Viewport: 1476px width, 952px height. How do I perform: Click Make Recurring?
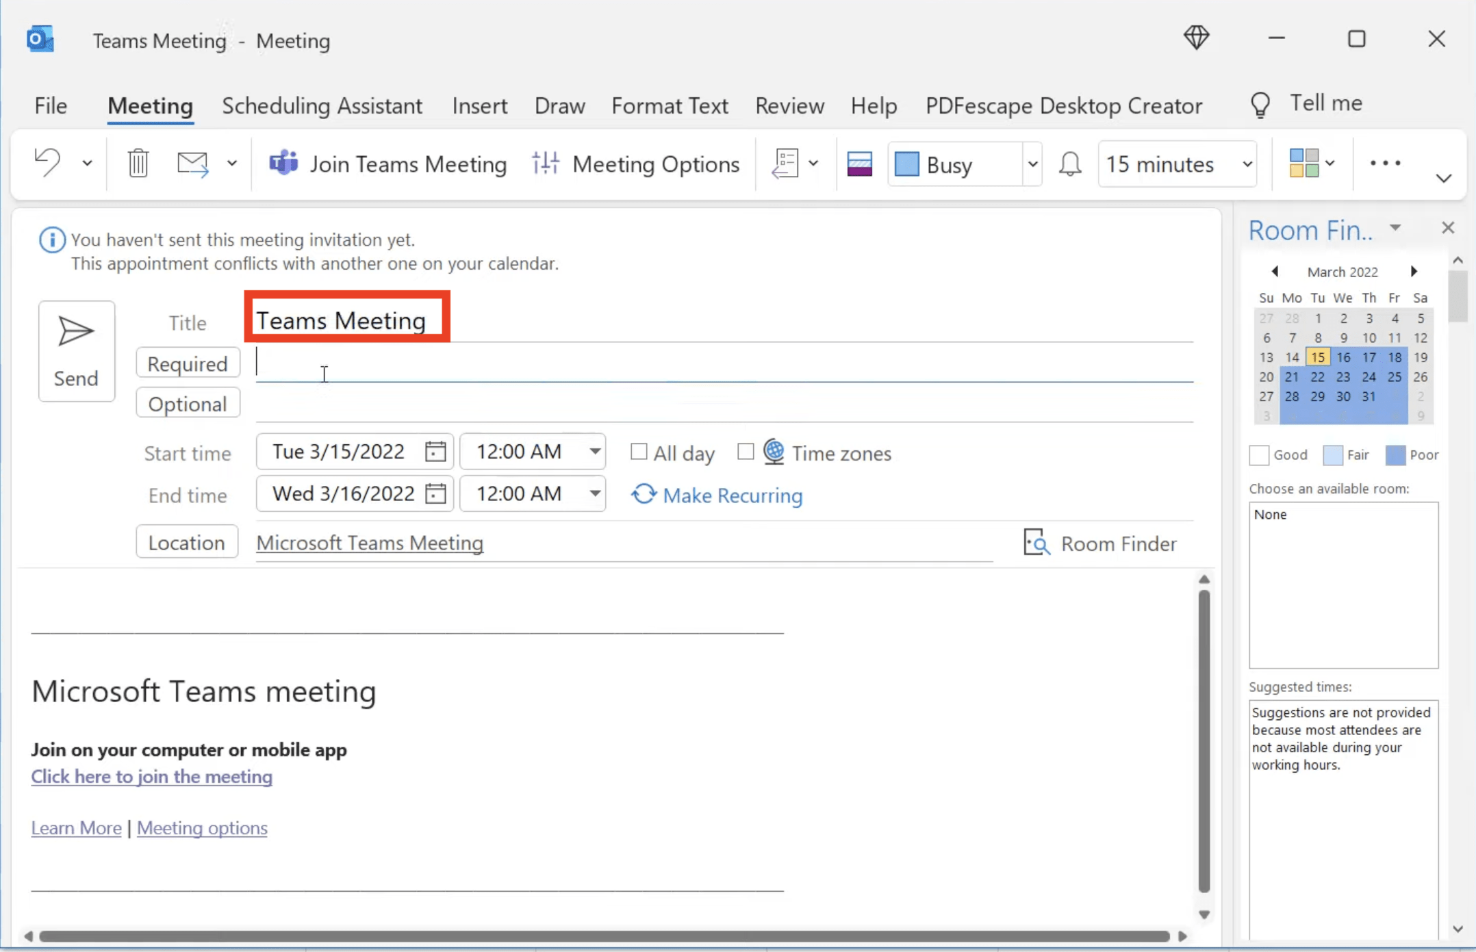click(717, 495)
